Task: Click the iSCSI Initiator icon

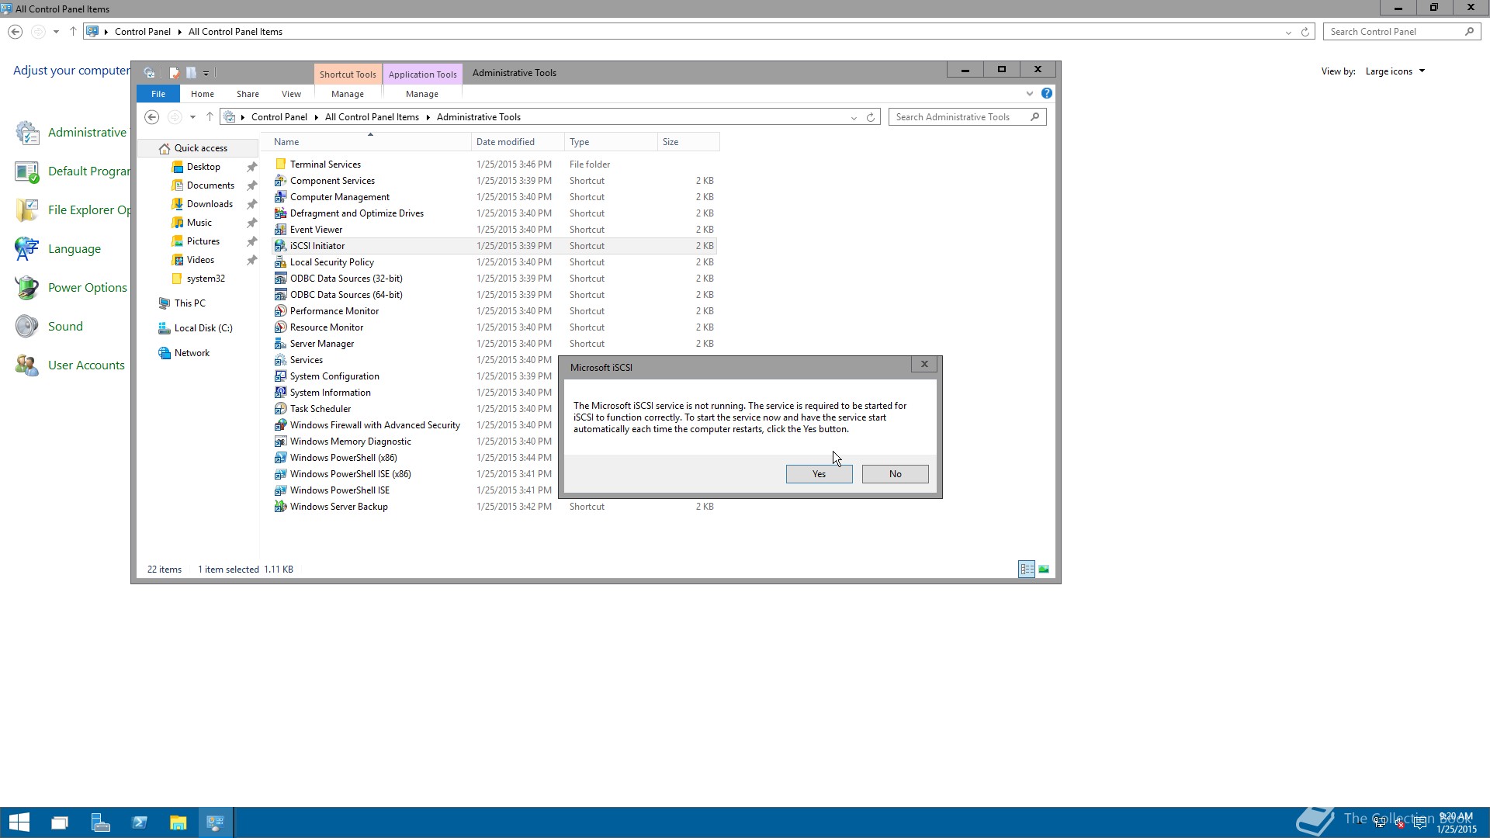Action: tap(281, 246)
